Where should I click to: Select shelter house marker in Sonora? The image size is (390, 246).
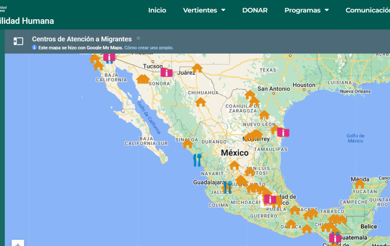pos(143,79)
